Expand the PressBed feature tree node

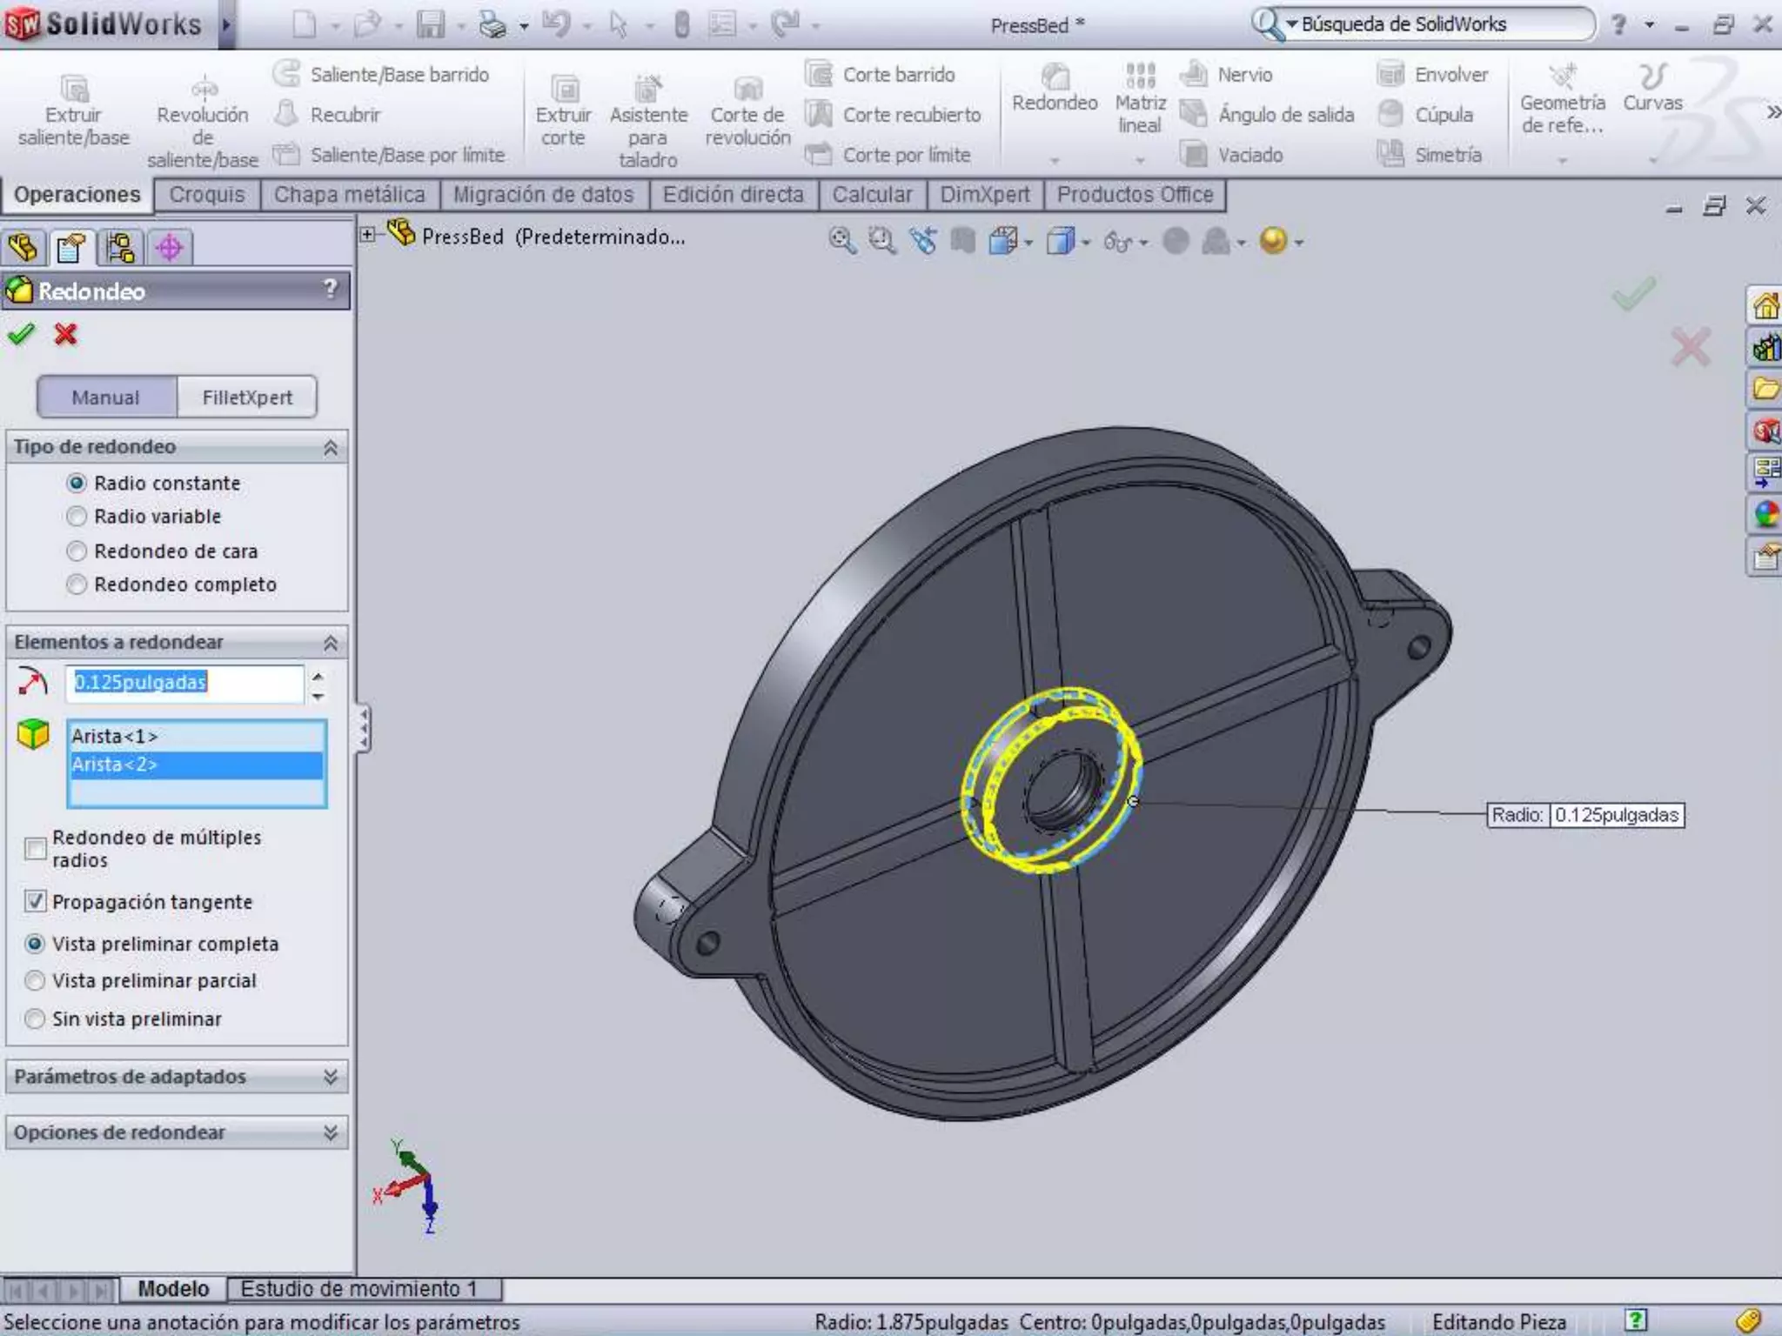(x=368, y=235)
